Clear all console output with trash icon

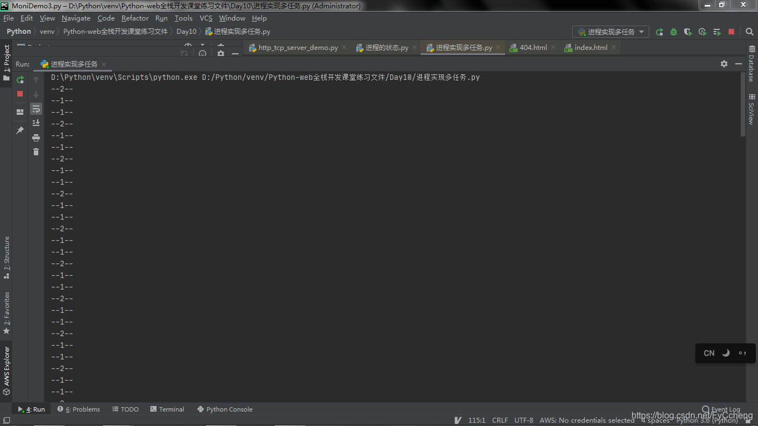[x=36, y=151]
